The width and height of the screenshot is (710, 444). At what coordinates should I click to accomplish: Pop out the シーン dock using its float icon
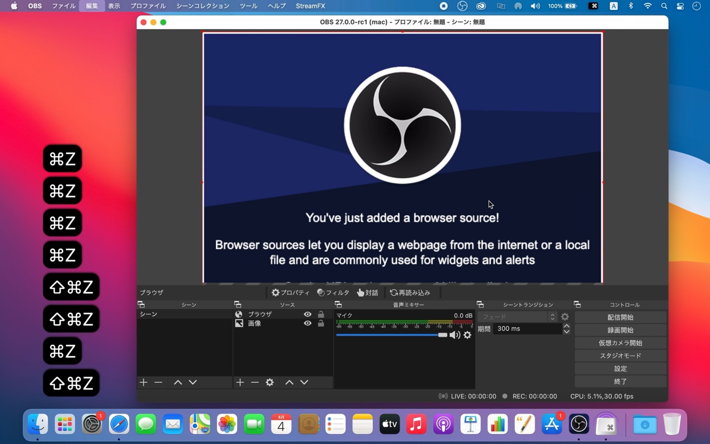pyautogui.click(x=141, y=305)
